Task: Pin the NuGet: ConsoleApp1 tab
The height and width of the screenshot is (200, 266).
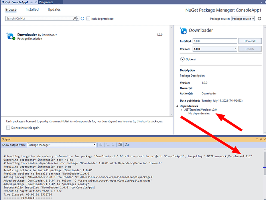Action: point(32,2)
